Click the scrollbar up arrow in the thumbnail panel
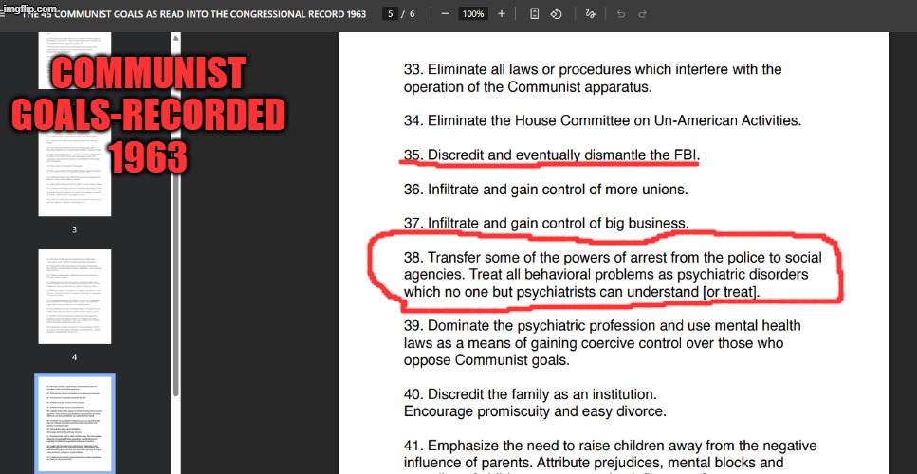The width and height of the screenshot is (917, 474). (x=175, y=38)
